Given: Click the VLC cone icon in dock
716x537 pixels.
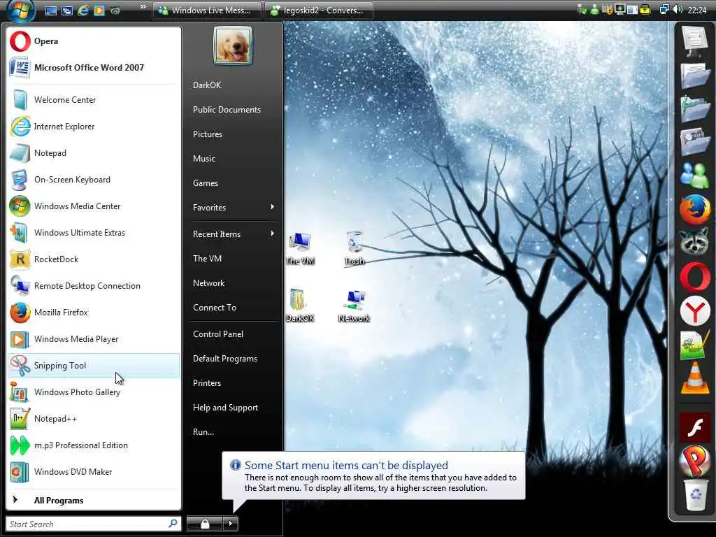Looking at the screenshot, I should (694, 378).
